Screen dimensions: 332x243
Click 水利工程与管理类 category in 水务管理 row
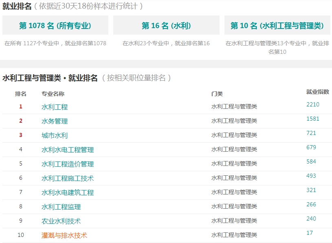click(x=234, y=121)
